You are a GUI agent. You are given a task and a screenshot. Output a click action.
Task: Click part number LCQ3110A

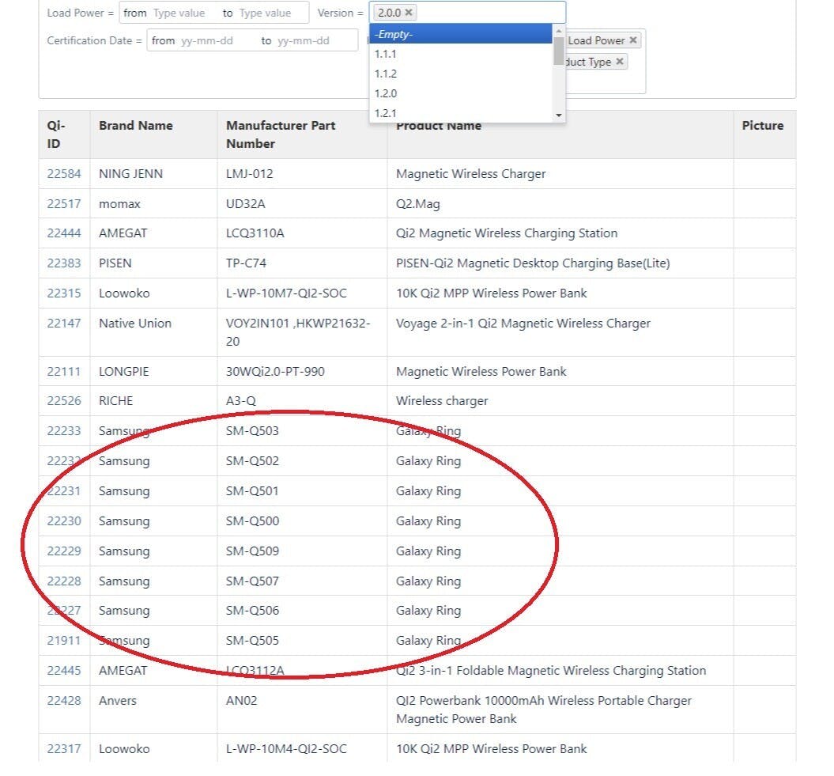coord(255,233)
